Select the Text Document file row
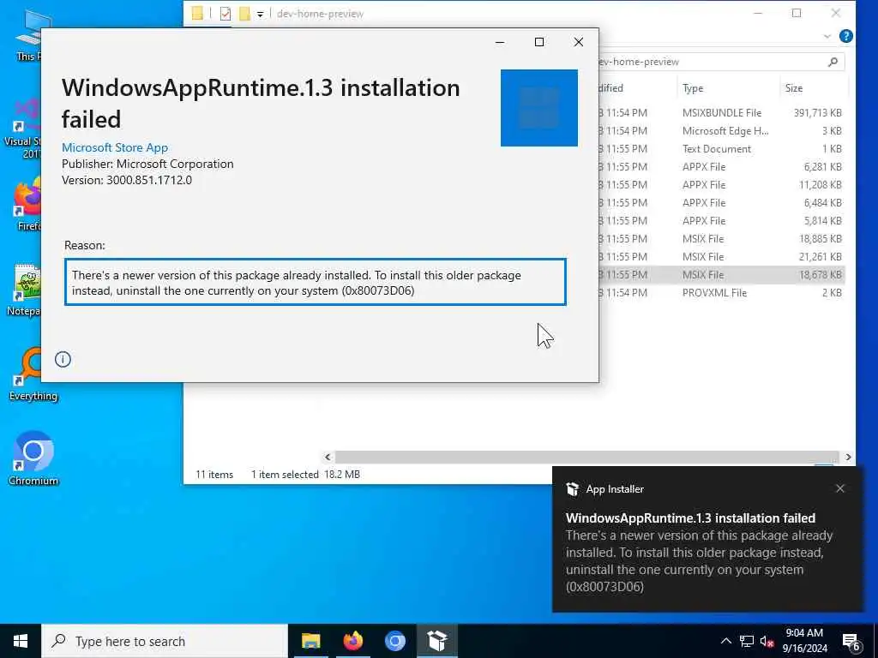Screen dimensions: 878x658 click(721, 149)
